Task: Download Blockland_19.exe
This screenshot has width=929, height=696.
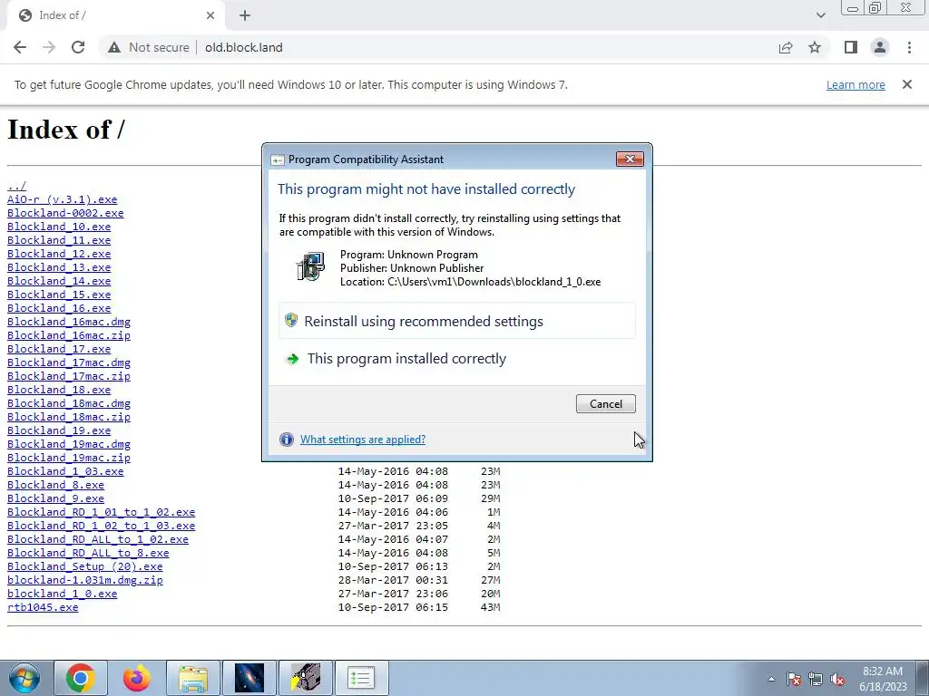Action: pyautogui.click(x=59, y=430)
